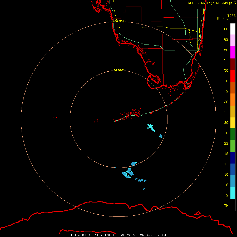Click the light green swatch near 22

(x=233, y=146)
